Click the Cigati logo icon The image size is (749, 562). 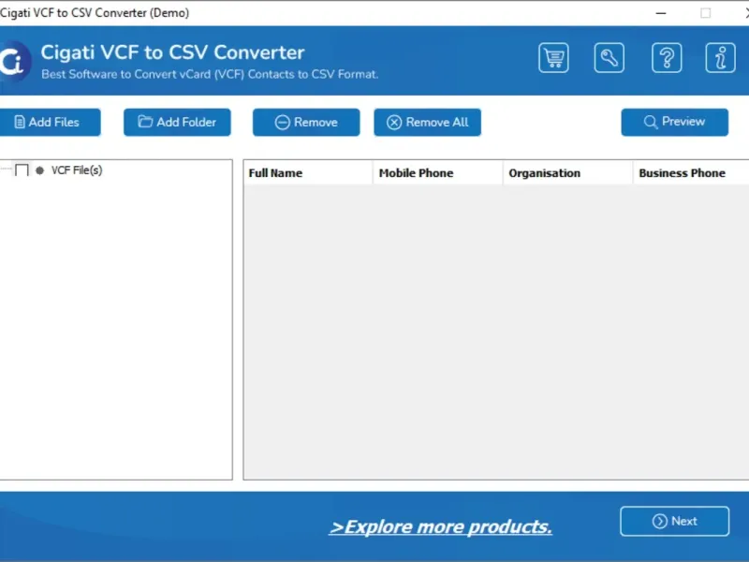tap(14, 61)
